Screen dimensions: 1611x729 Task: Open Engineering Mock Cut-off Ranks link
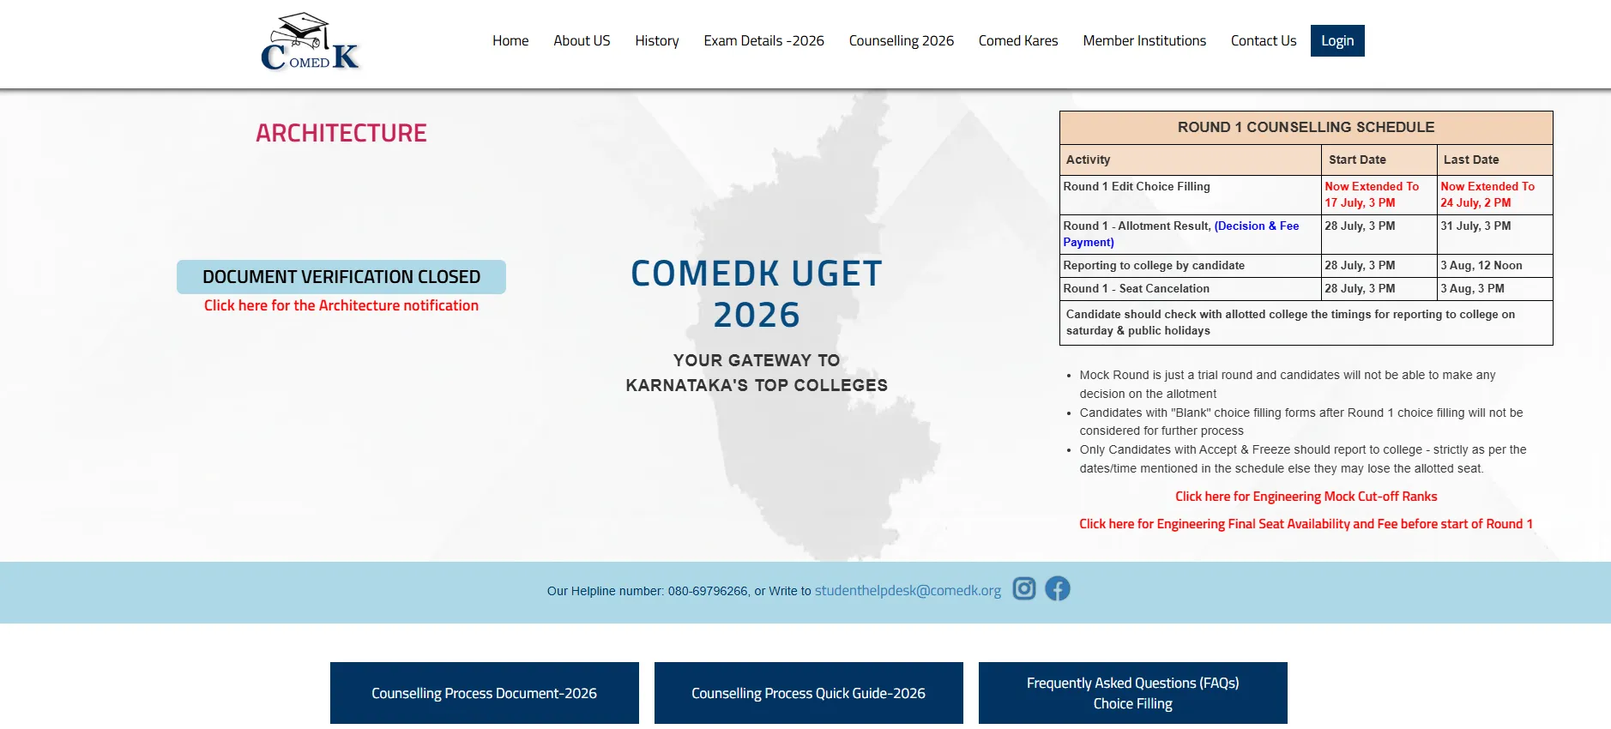[1306, 497]
